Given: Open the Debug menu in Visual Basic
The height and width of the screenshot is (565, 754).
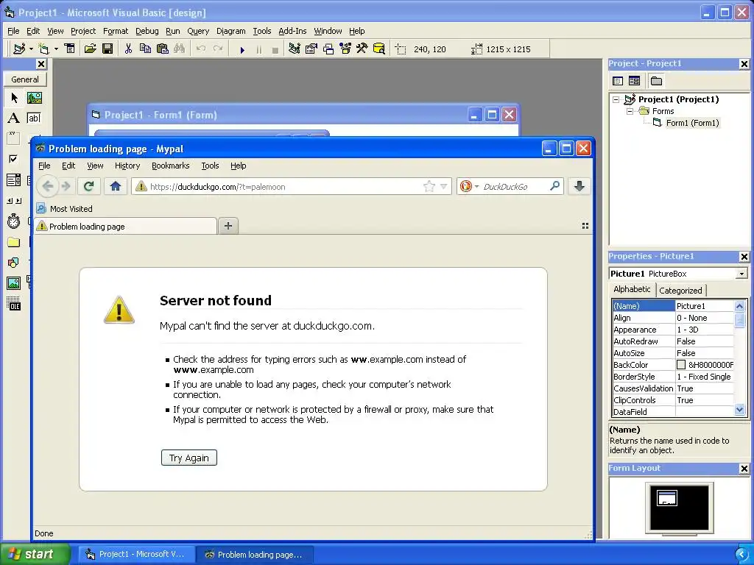Looking at the screenshot, I should (x=147, y=31).
